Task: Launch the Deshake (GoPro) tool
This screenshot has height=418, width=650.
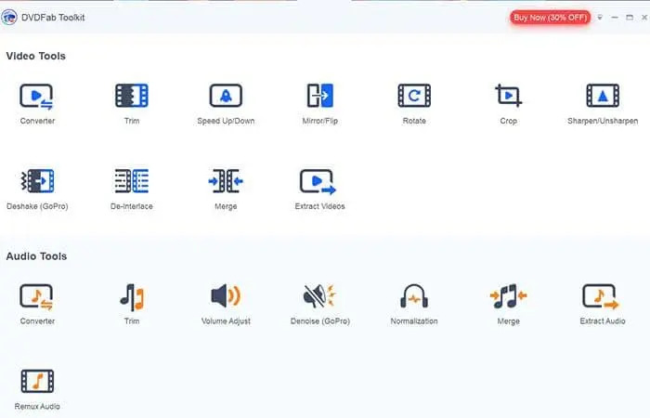Action: coord(37,180)
